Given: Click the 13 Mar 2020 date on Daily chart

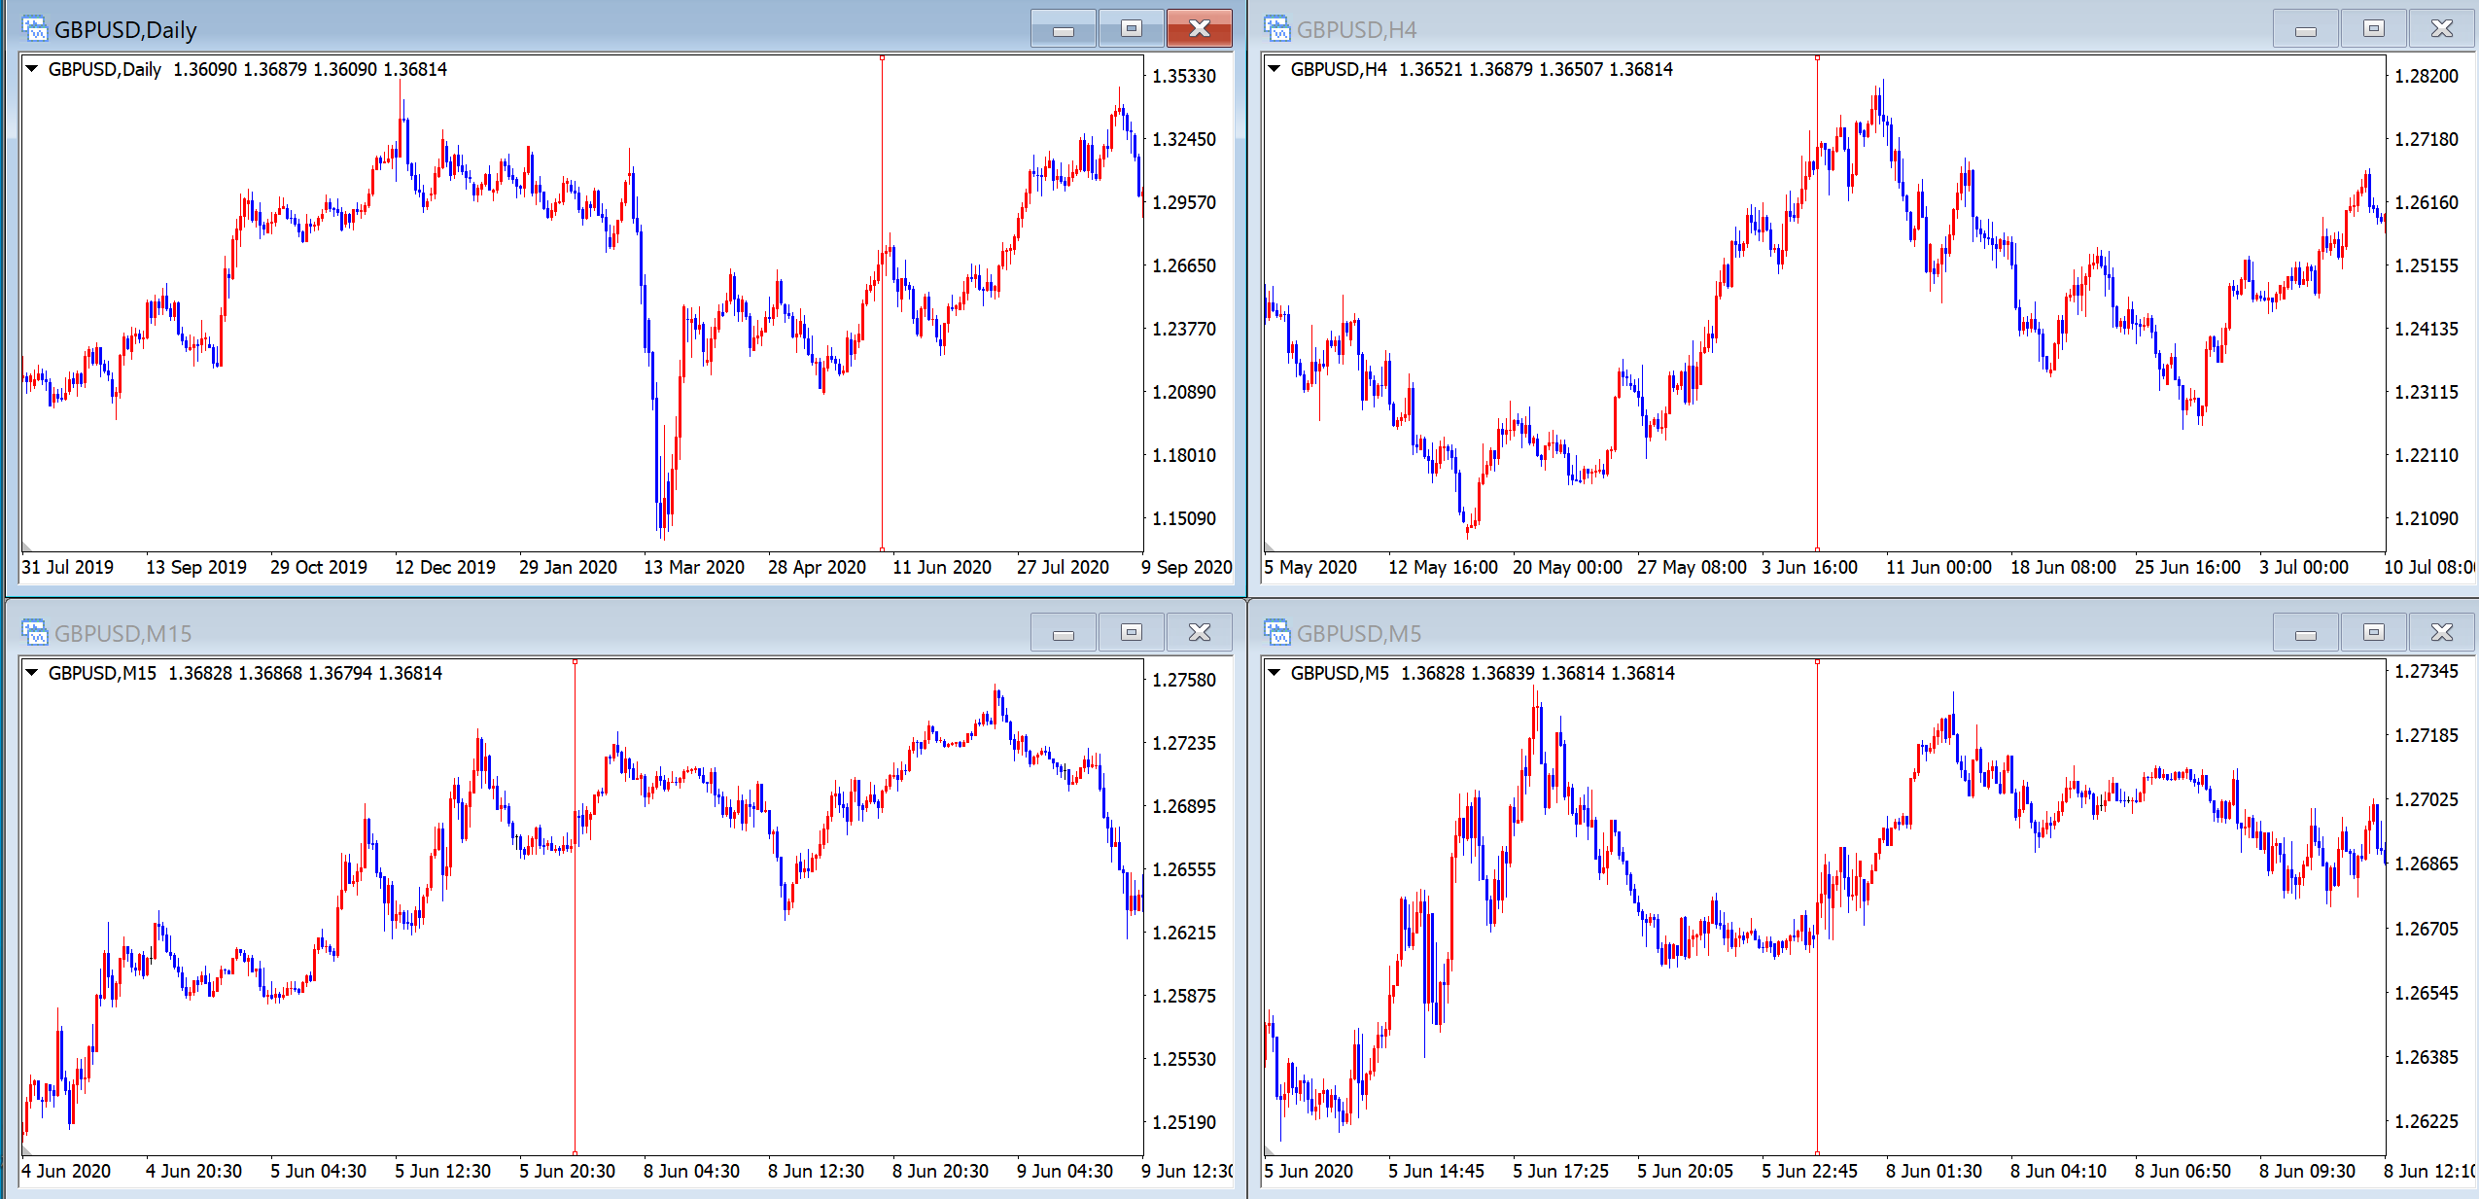Looking at the screenshot, I should pos(694,567).
